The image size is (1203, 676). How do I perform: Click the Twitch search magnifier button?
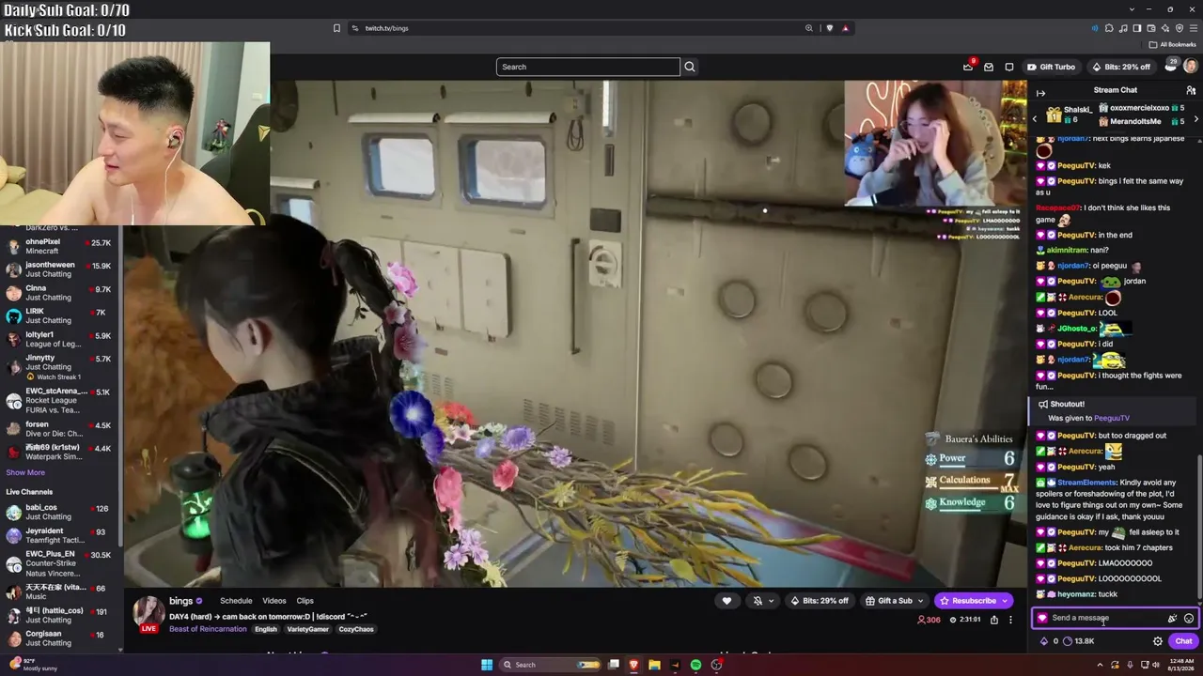point(690,67)
